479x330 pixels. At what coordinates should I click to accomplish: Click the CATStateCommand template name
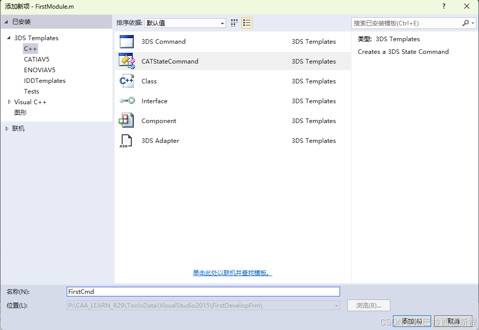coord(170,62)
